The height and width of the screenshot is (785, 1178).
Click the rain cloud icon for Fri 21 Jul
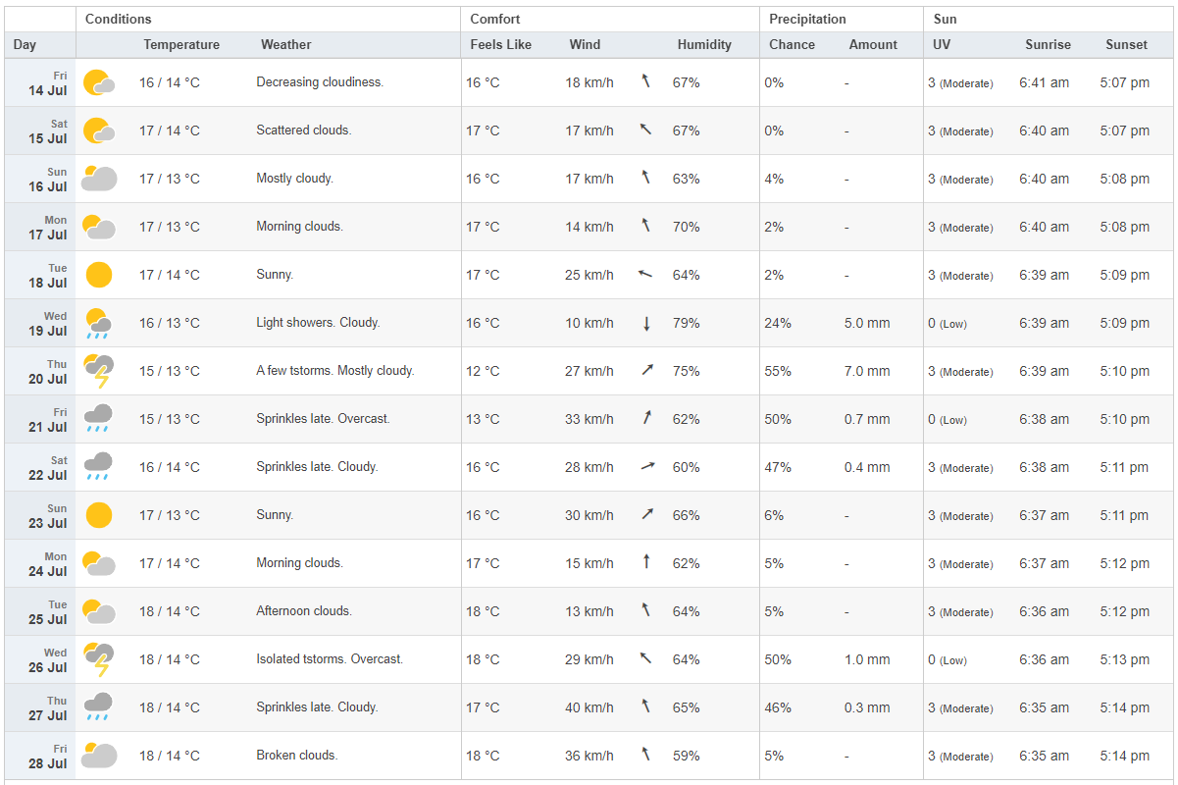click(99, 419)
